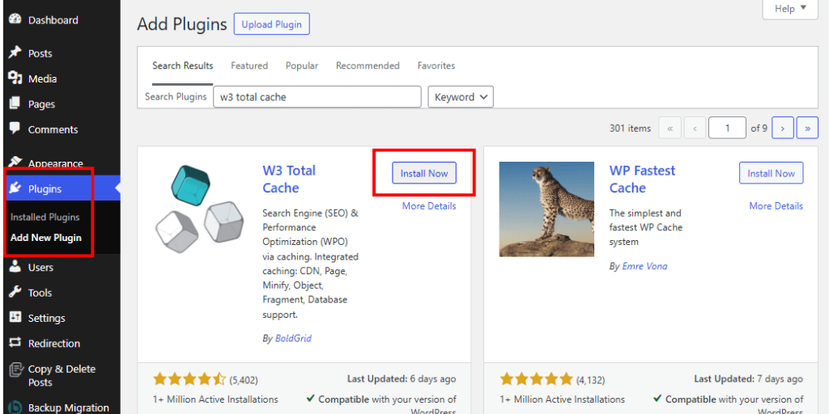The image size is (829, 414).
Task: Click the W3 Total Cache title link
Action: (x=289, y=179)
